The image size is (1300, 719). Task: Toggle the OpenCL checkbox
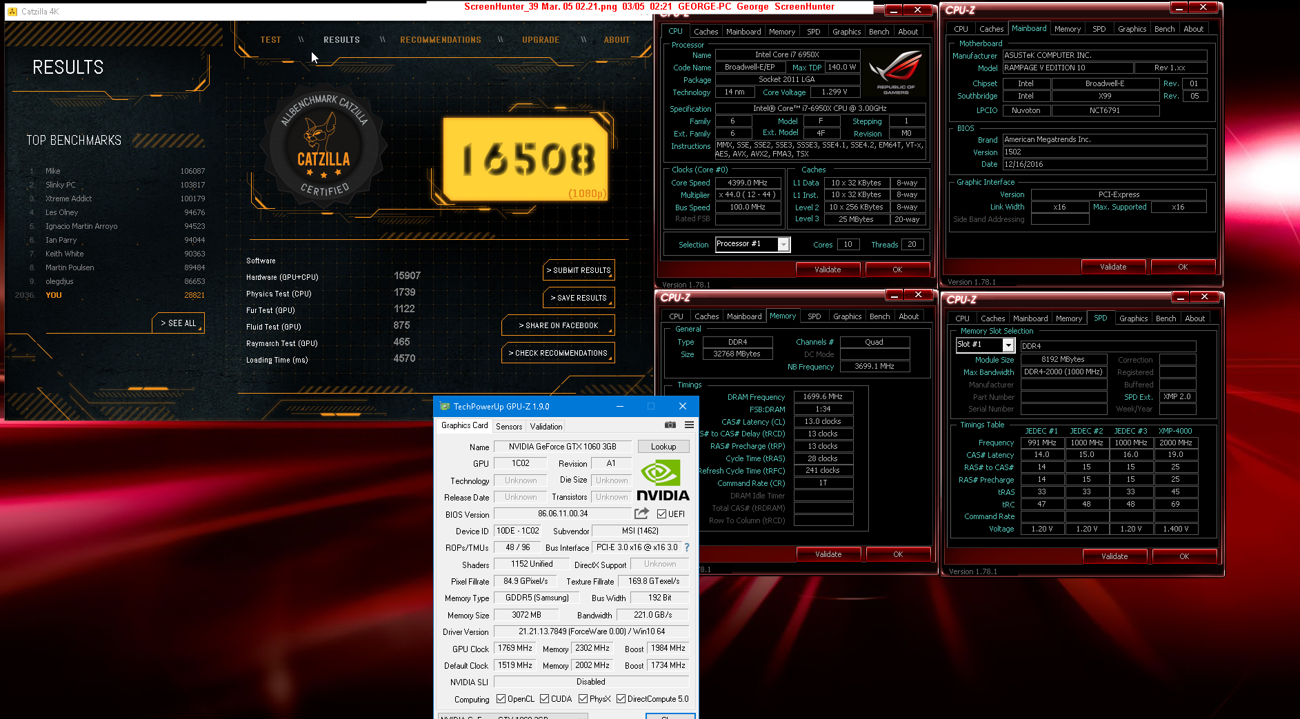501,699
